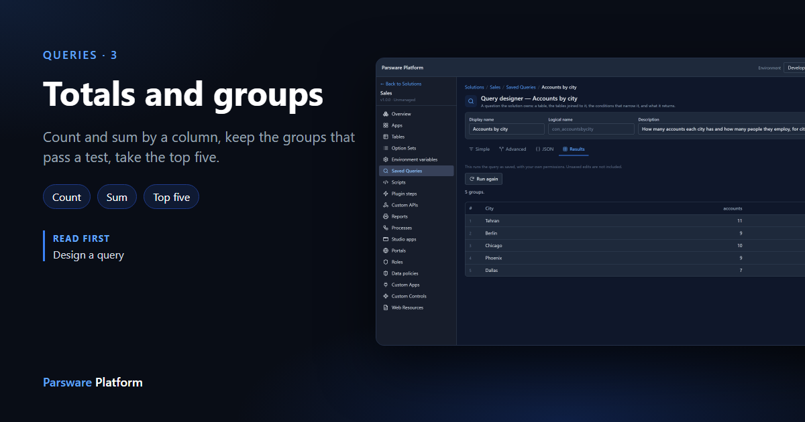Click the value 11 in Tehran row
Screen dimensions: 805x422
coord(739,220)
